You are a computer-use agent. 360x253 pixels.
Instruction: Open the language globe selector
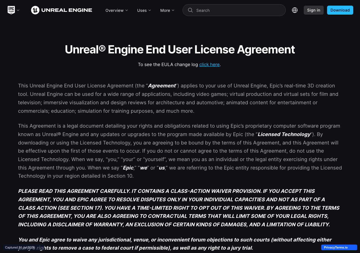(295, 10)
